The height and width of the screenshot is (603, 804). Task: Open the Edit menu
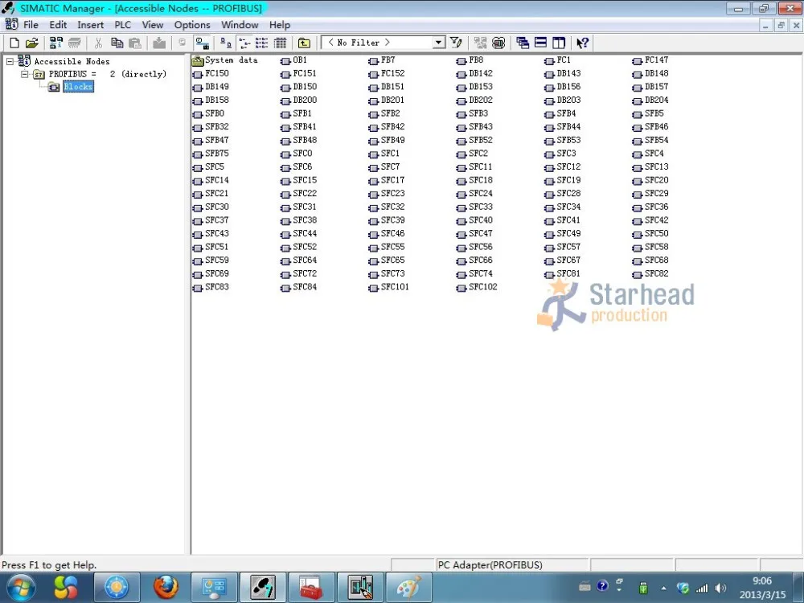tap(58, 25)
